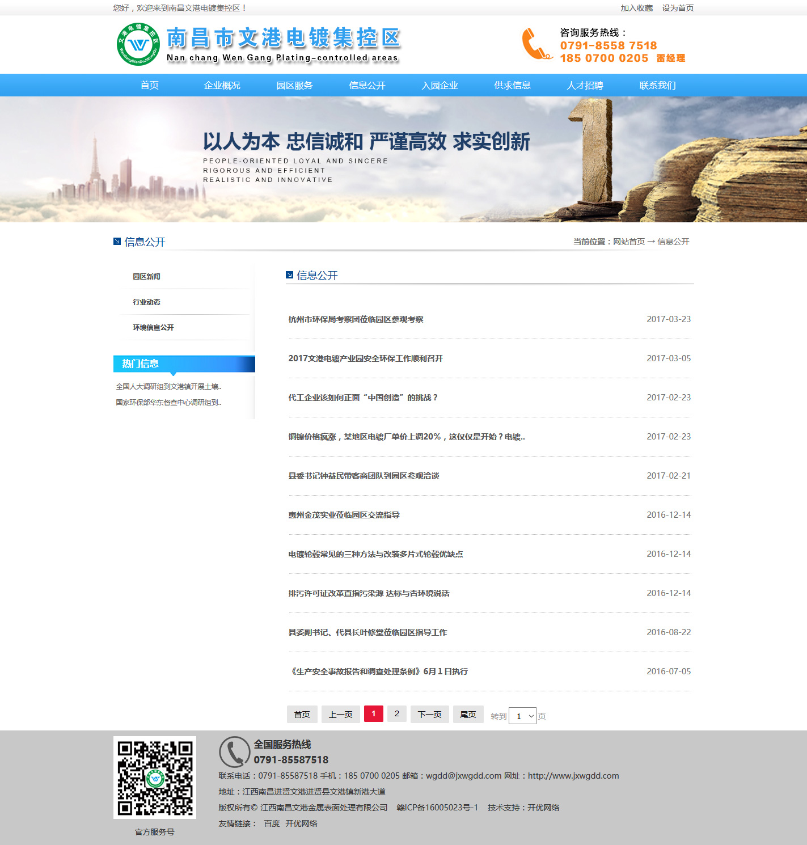Image resolution: width=807 pixels, height=845 pixels.
Task: Open article 杭州市环保局考察团莅临园区参观考察
Action: click(356, 319)
